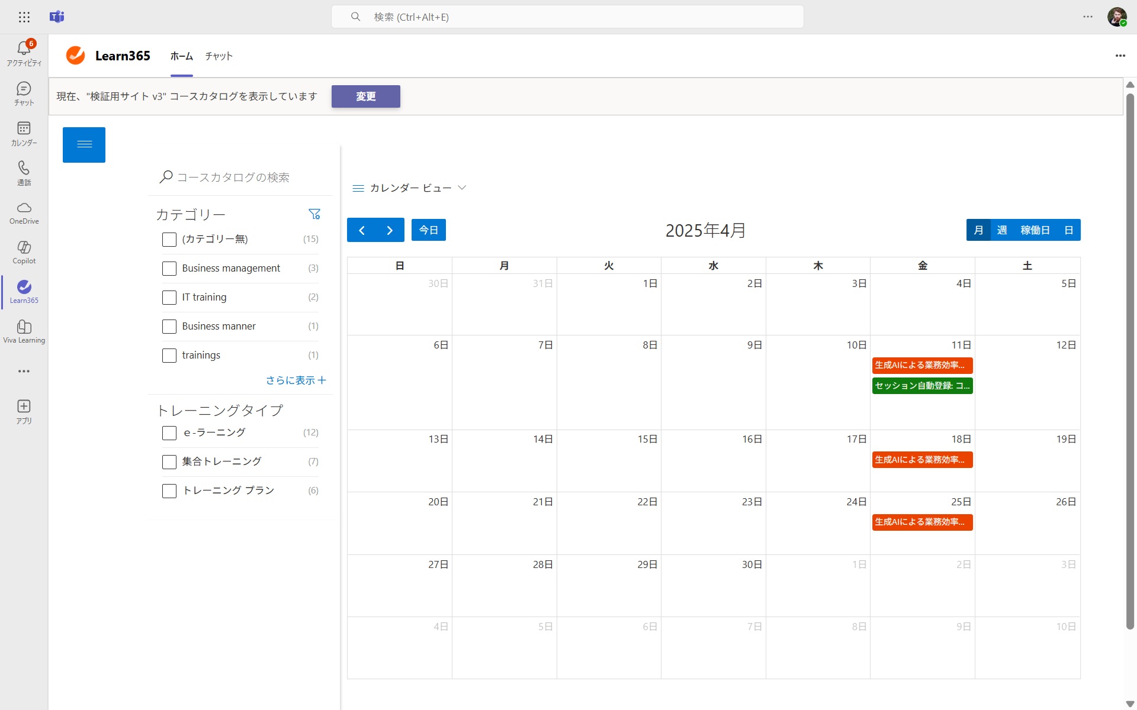Viewport: 1137px width, 710px height.
Task: Show more apps ellipsis in sidebar
Action: click(x=24, y=371)
